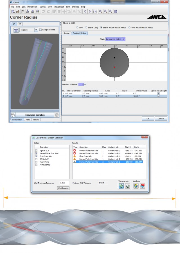Viewport: 180px width, 253px height.
Task: Click the red coolant hole dot in the diagram
Action: click(x=114, y=67)
